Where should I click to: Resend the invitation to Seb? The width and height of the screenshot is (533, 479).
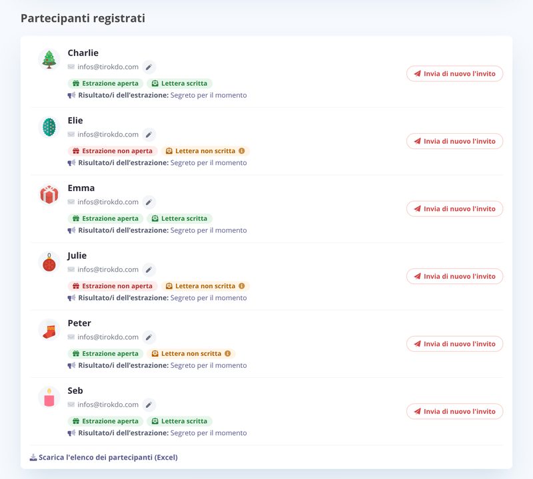(454, 411)
